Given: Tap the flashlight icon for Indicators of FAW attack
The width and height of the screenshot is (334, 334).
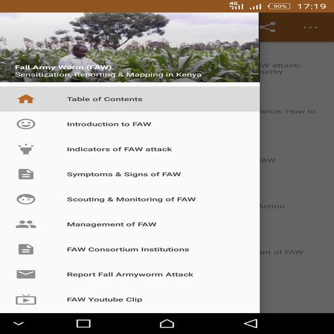Looking at the screenshot, I should 26,149.
